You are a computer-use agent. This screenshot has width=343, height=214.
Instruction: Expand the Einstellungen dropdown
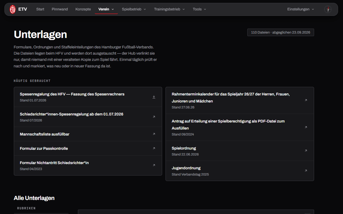tap(301, 9)
